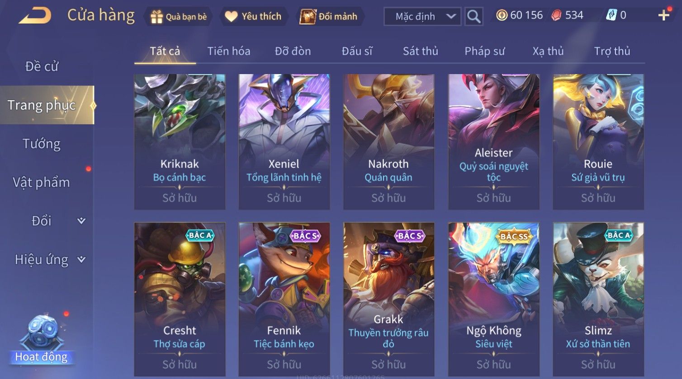
Task: Select the Rouie Sứ giả vũ trụ card
Action: pos(598,142)
